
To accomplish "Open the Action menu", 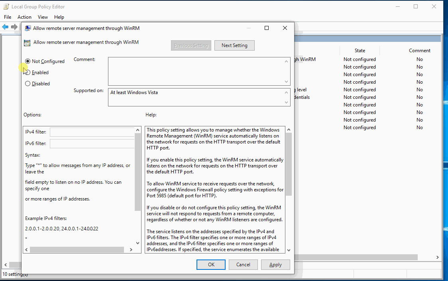I will click(24, 17).
